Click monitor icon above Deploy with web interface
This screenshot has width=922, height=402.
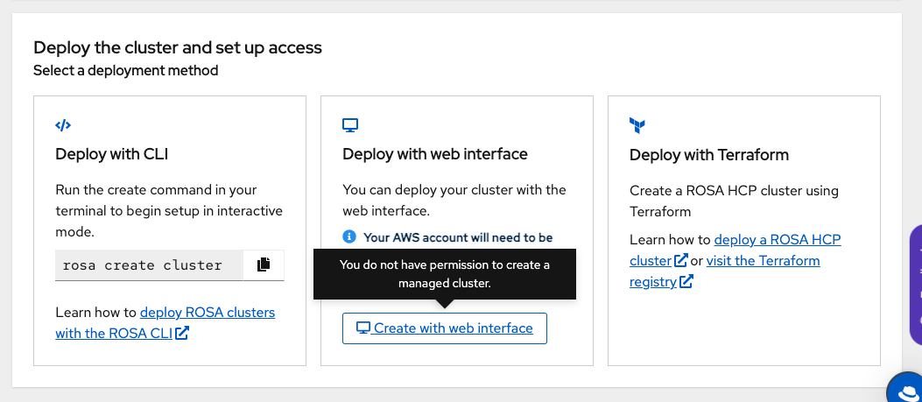[x=350, y=125]
